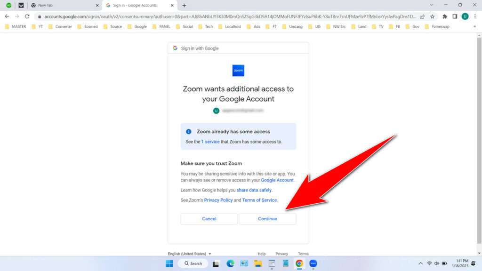Open the Extensions puzzle icon
The width and height of the screenshot is (482, 271).
click(445, 16)
